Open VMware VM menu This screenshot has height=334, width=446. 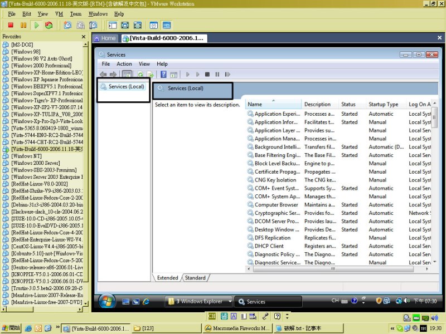(59, 14)
